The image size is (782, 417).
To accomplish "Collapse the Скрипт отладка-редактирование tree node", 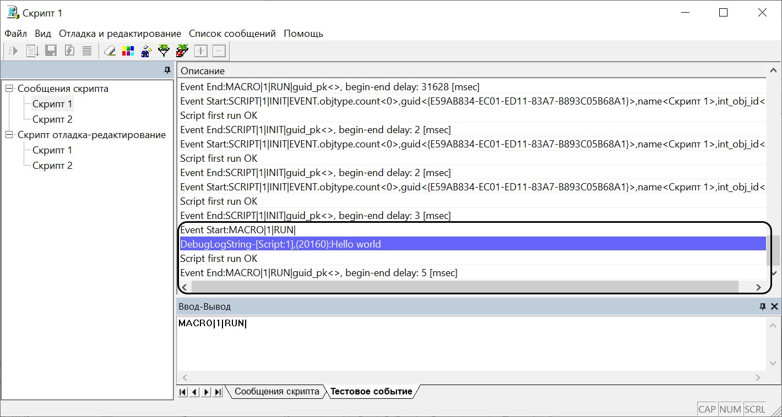I will coord(9,135).
